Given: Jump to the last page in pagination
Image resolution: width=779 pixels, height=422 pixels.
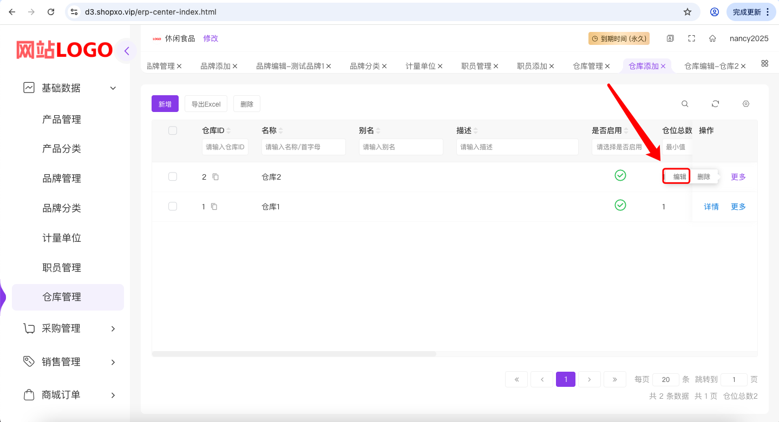Looking at the screenshot, I should pyautogui.click(x=615, y=379).
